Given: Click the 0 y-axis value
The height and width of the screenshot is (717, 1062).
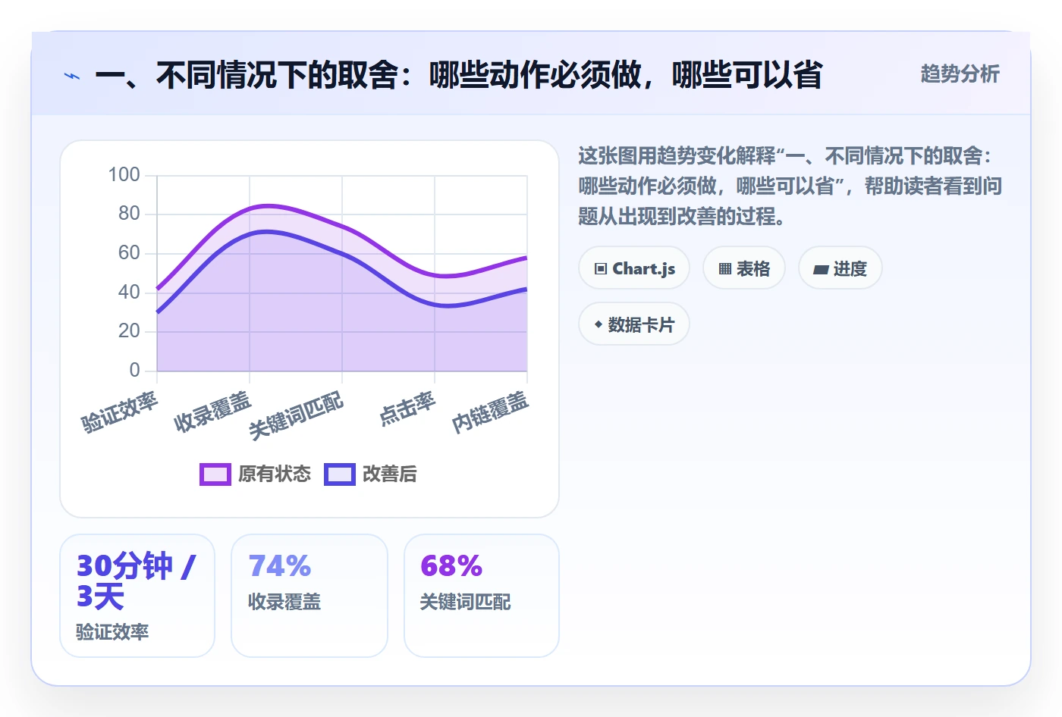Looking at the screenshot, I should pyautogui.click(x=134, y=371).
